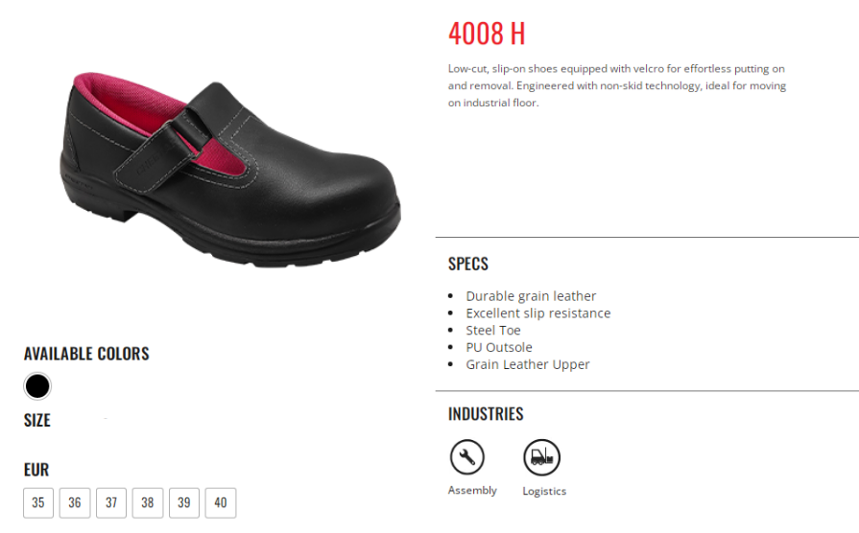Select the black color swatch
Image resolution: width=859 pixels, height=533 pixels.
point(37,386)
